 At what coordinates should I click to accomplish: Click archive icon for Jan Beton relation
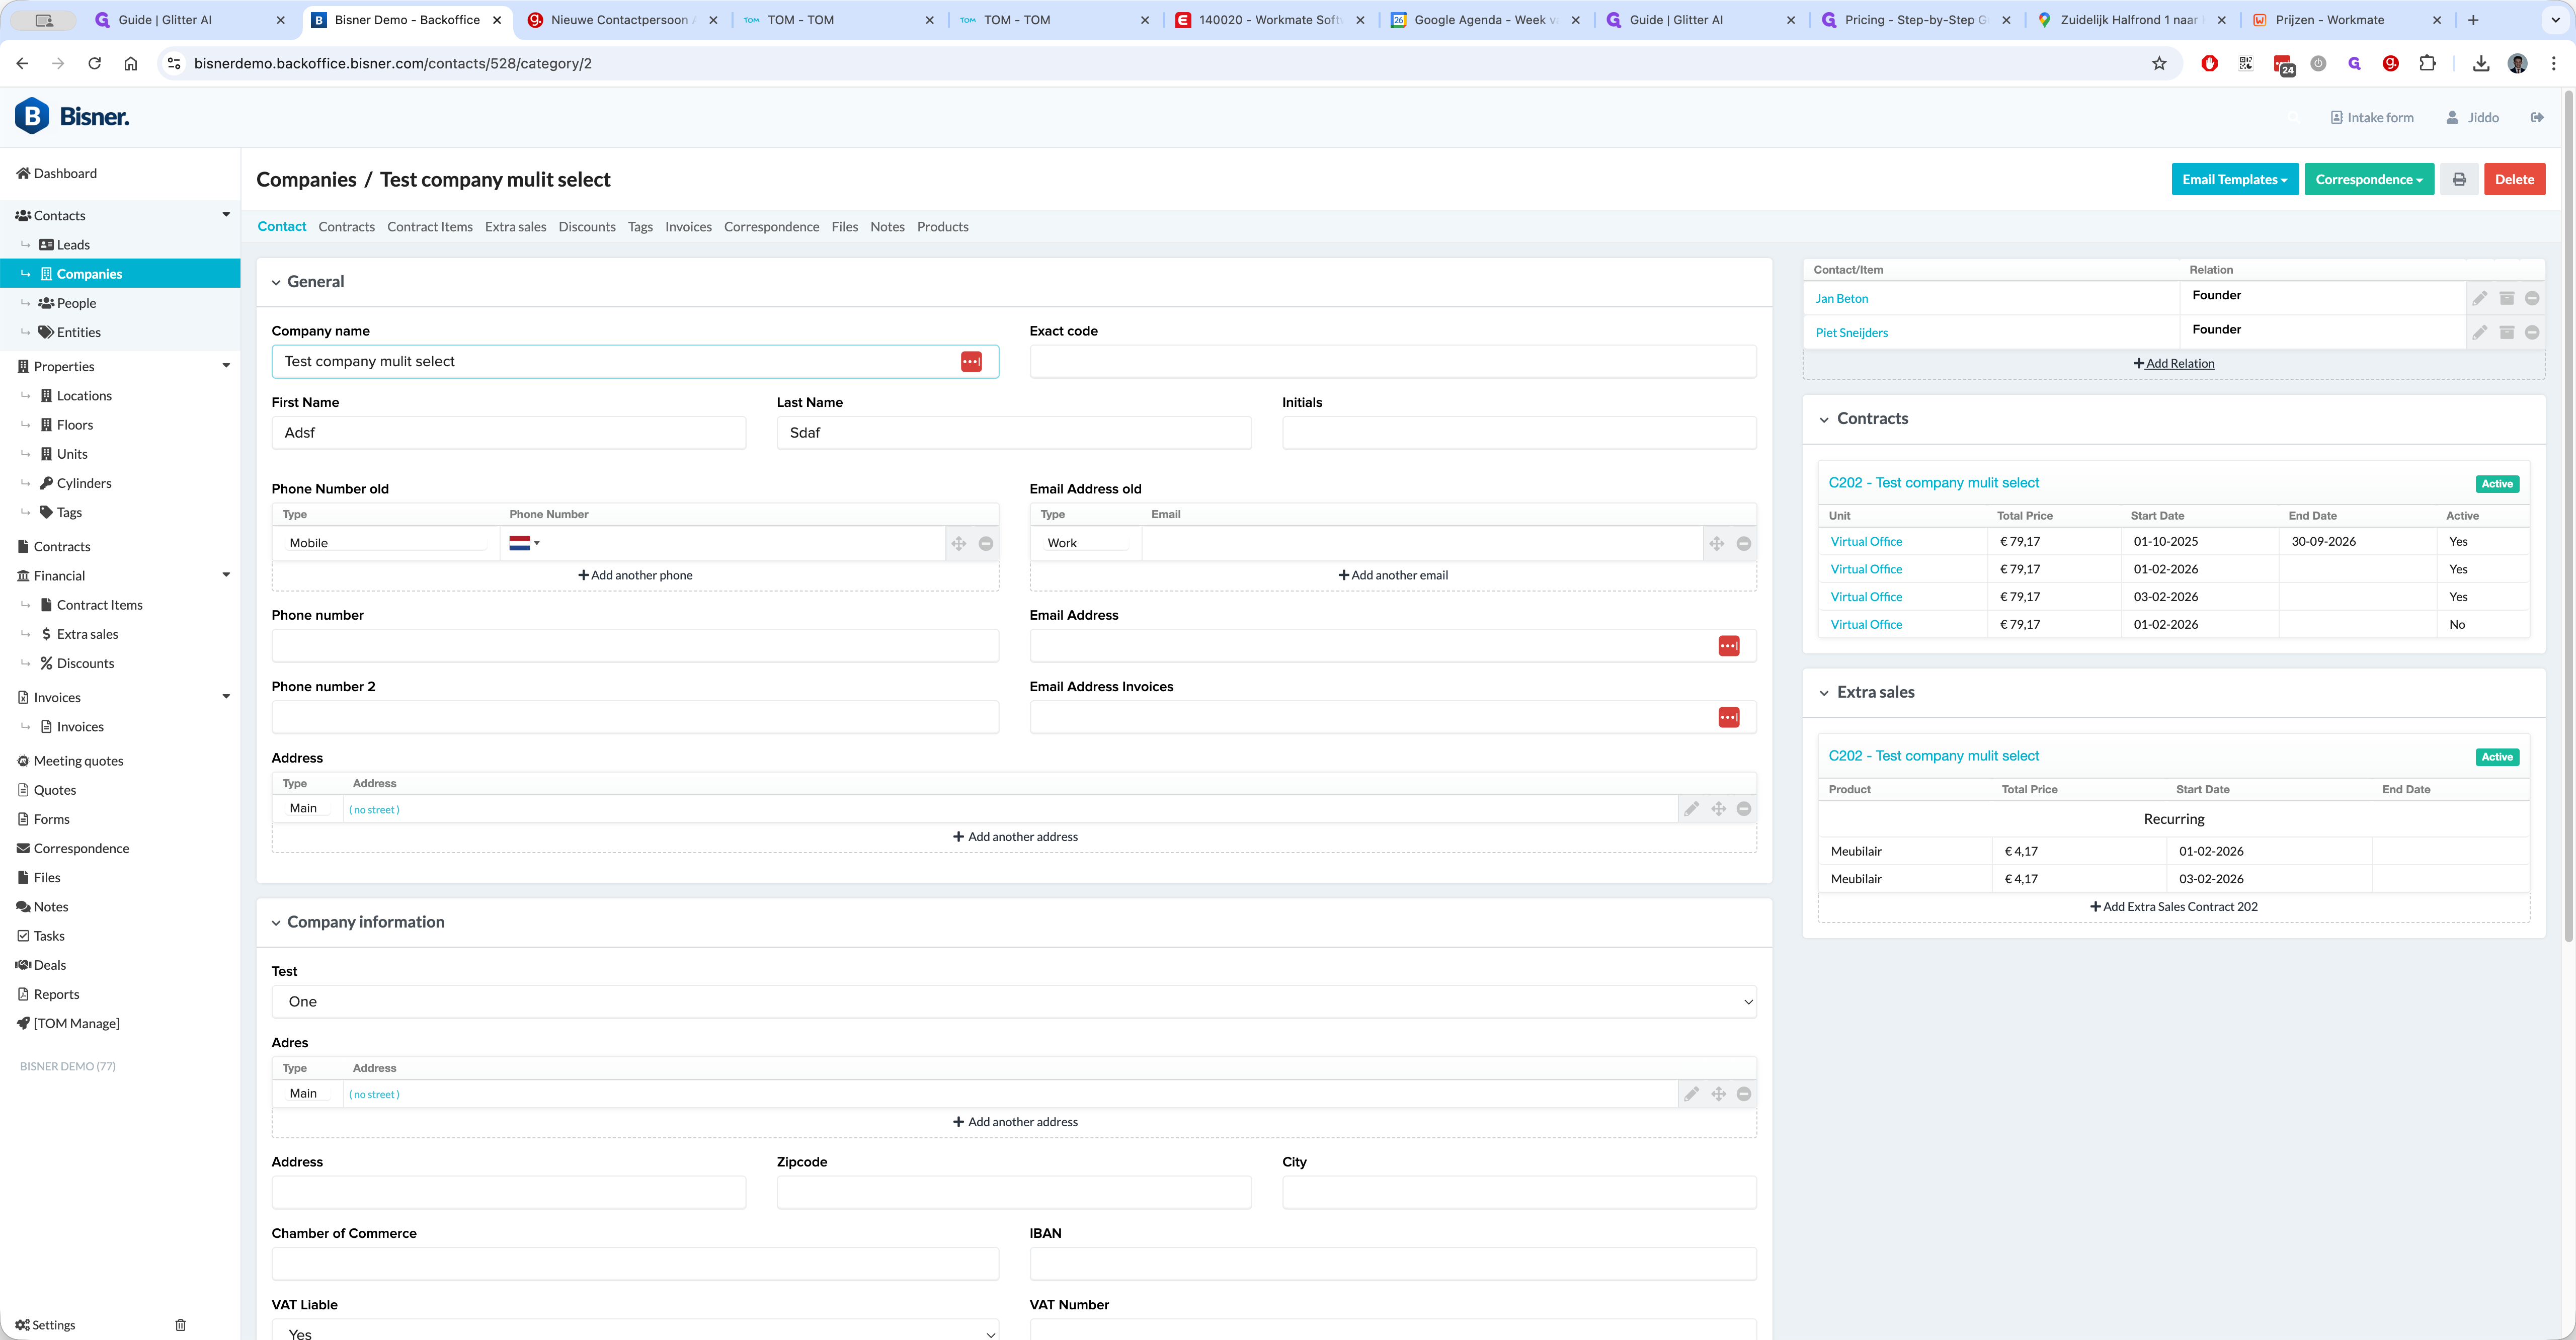tap(2506, 299)
